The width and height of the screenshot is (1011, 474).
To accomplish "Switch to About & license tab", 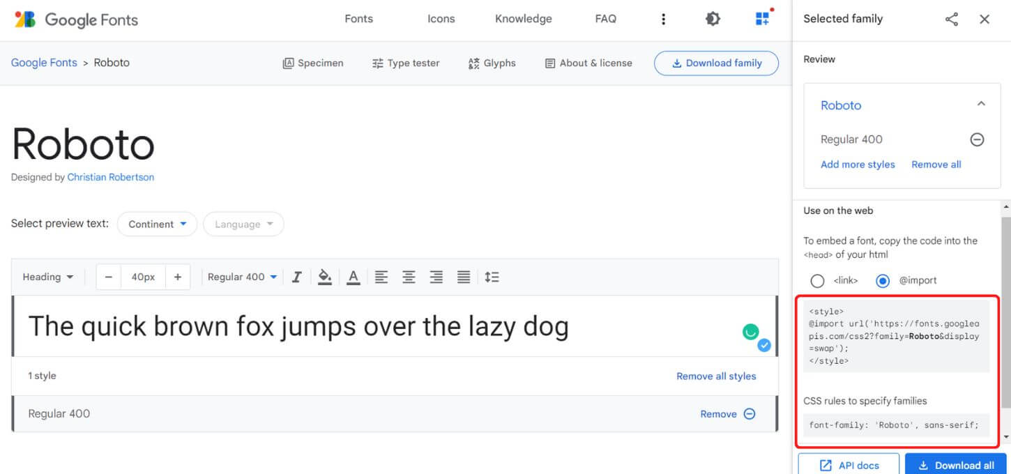I will point(588,63).
